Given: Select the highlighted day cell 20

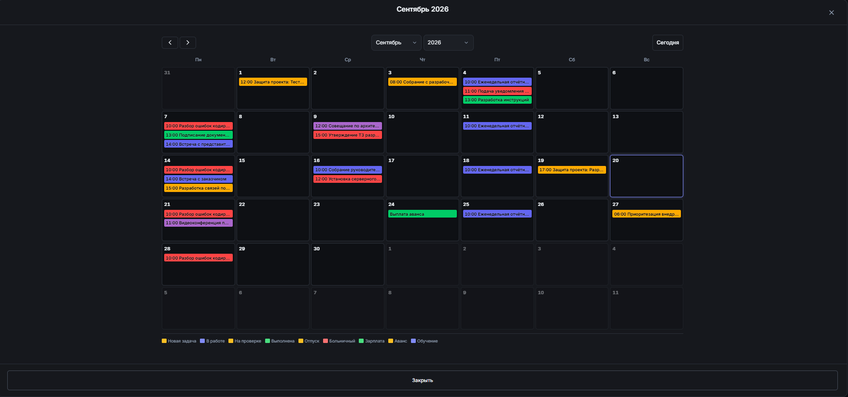Looking at the screenshot, I should [x=646, y=176].
